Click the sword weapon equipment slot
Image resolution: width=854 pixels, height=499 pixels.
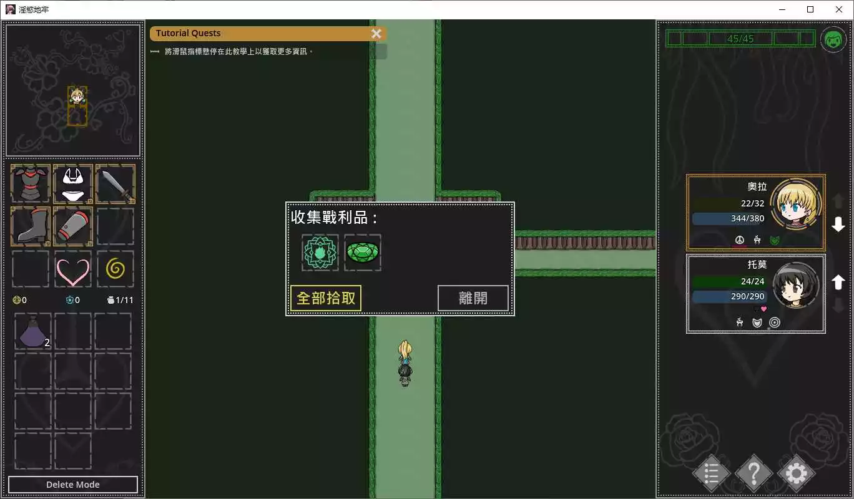pyautogui.click(x=115, y=184)
